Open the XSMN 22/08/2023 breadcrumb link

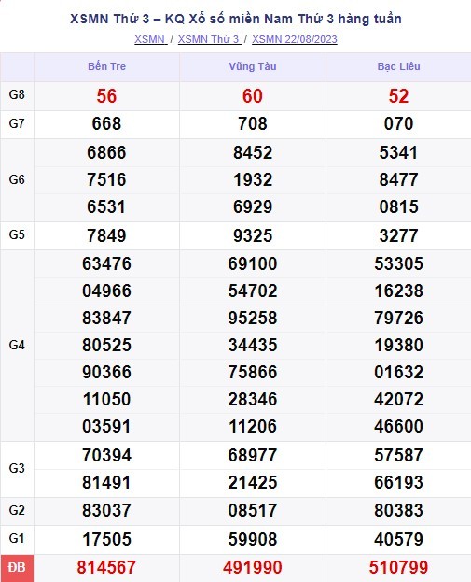pos(295,39)
